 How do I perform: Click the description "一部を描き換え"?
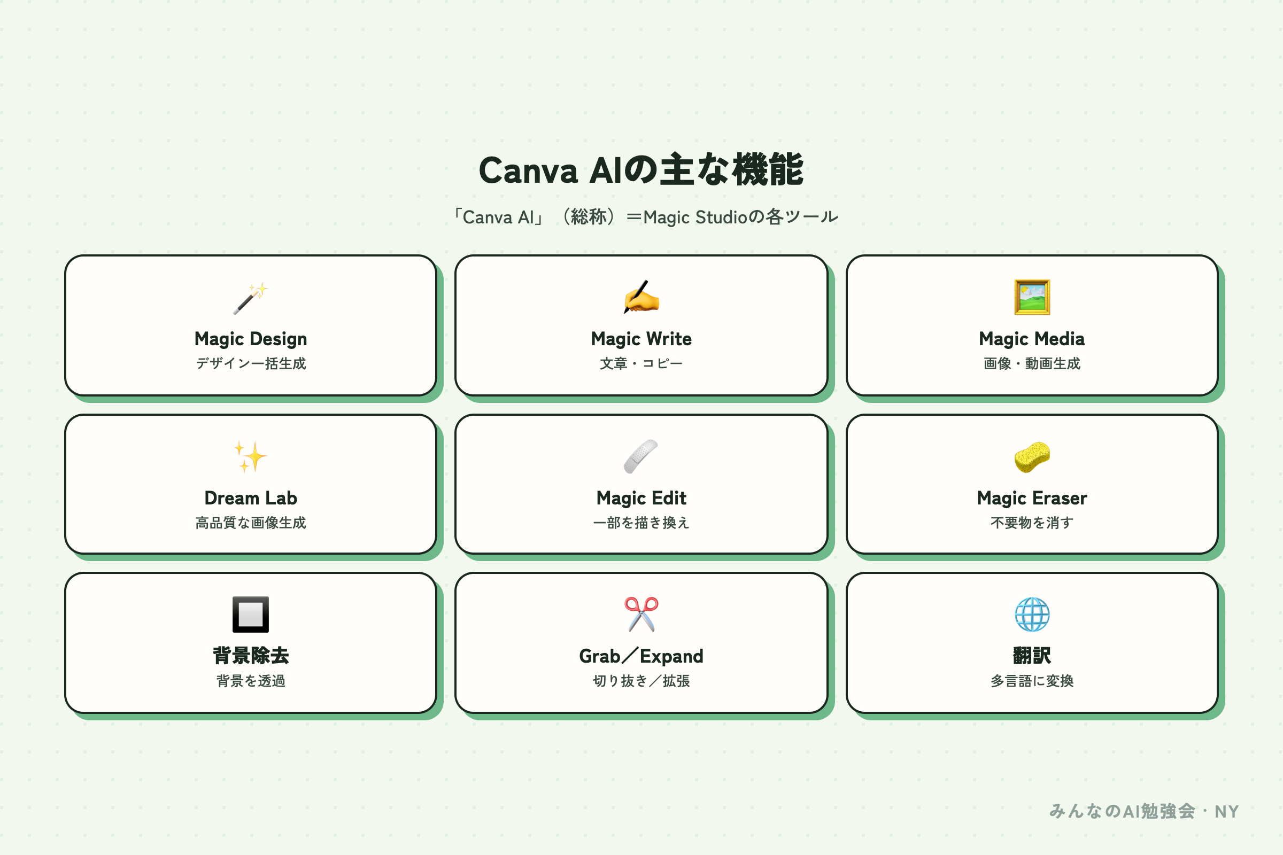point(641,523)
